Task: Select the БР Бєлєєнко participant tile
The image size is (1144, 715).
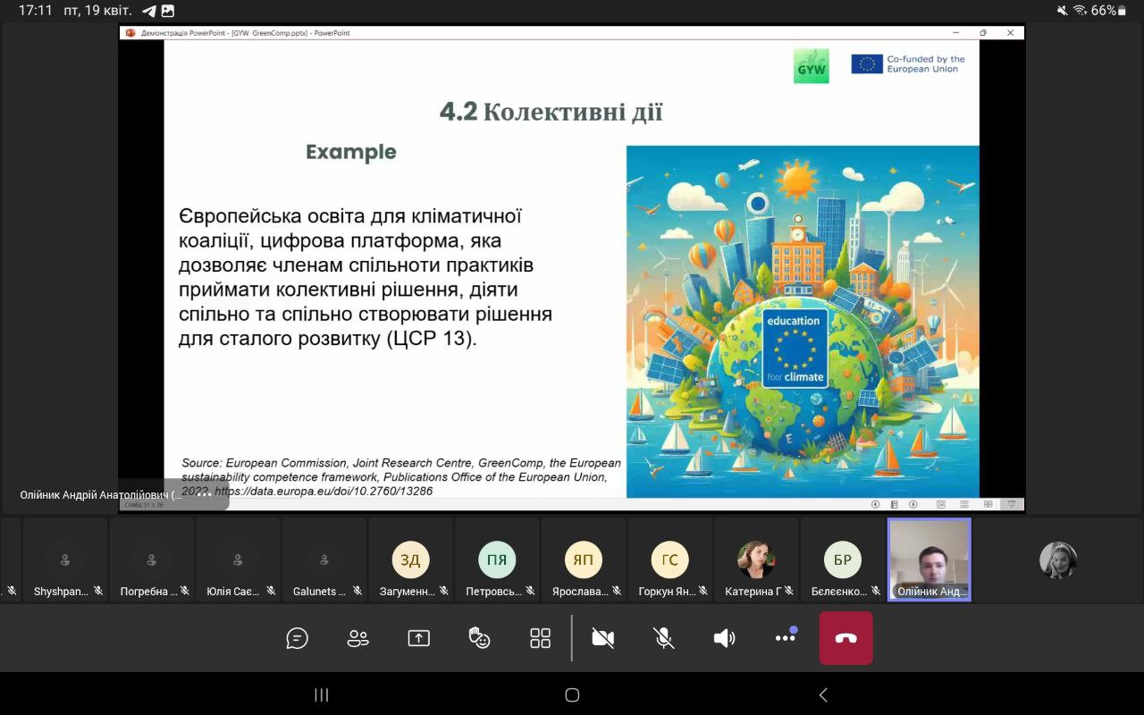Action: pos(843,559)
